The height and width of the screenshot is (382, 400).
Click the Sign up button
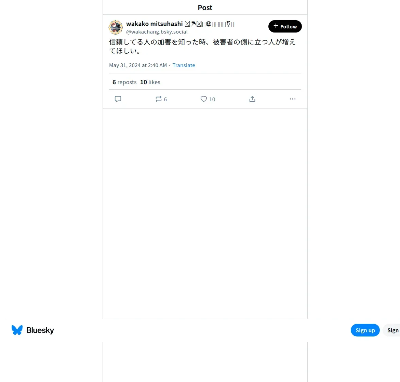pos(365,330)
